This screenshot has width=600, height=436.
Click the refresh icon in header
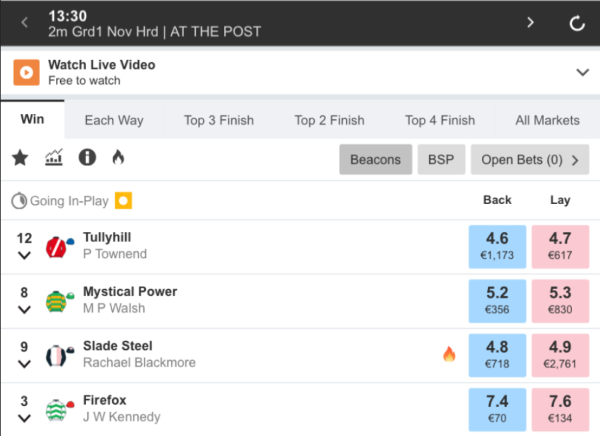pos(577,23)
